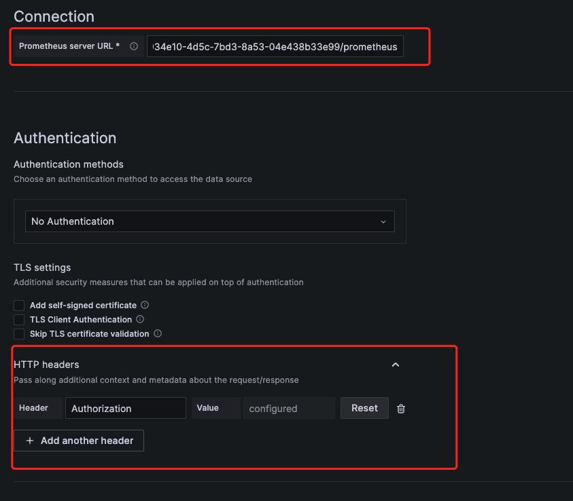Click the HTTP headers section title
This screenshot has height=501, width=573.
tap(46, 365)
